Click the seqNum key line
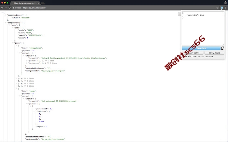 tap(41, 126)
